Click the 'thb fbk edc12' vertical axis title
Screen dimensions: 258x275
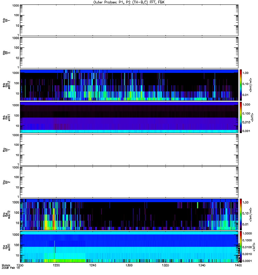pos(7,85)
